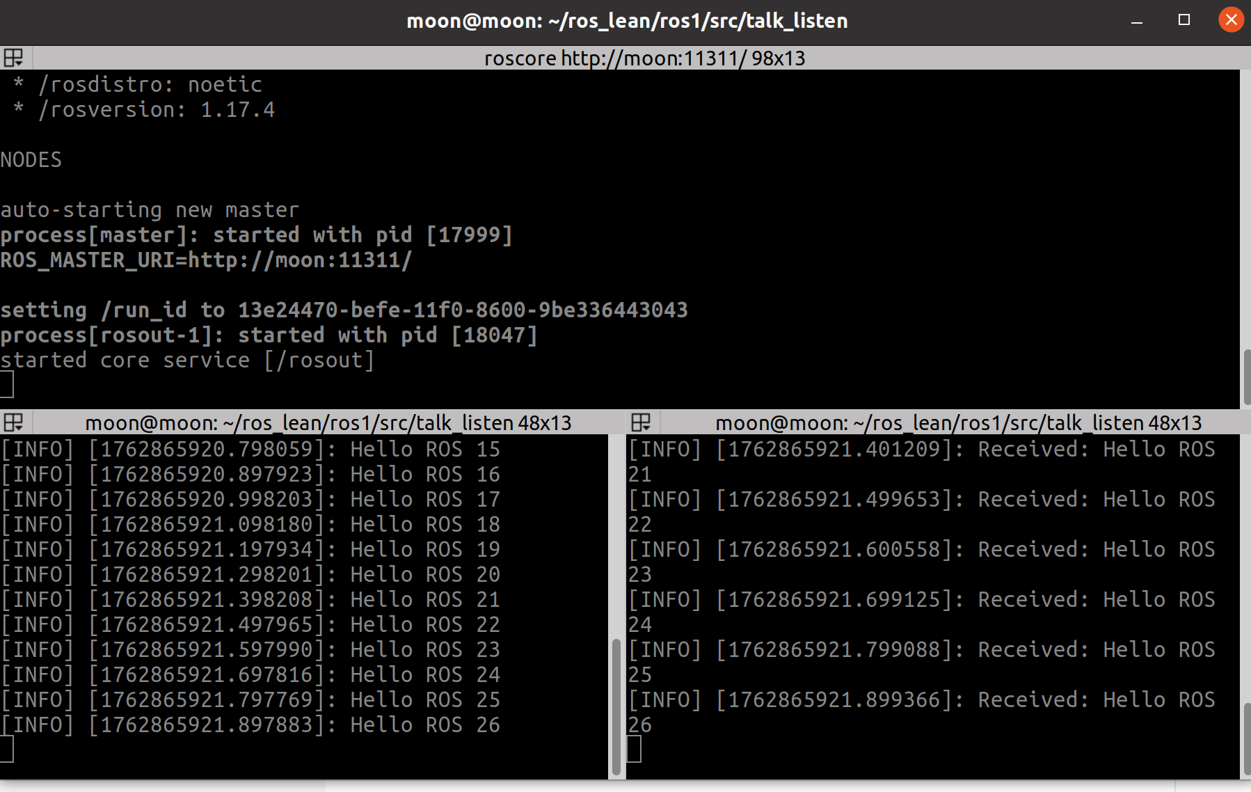Screen dimensions: 1251x792
Task: Click listener timestamp 1762865921.699125
Action: (834, 599)
